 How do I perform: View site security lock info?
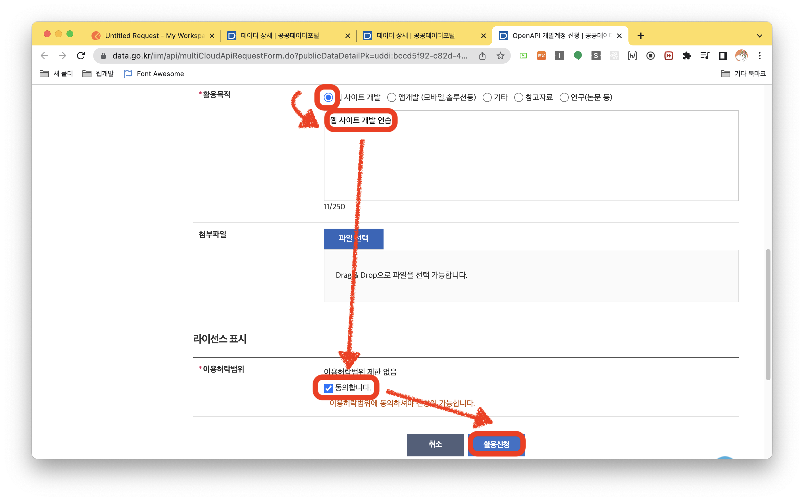[103, 56]
